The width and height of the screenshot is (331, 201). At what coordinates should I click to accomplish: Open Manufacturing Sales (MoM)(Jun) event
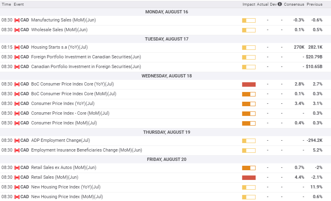coord(63,20)
